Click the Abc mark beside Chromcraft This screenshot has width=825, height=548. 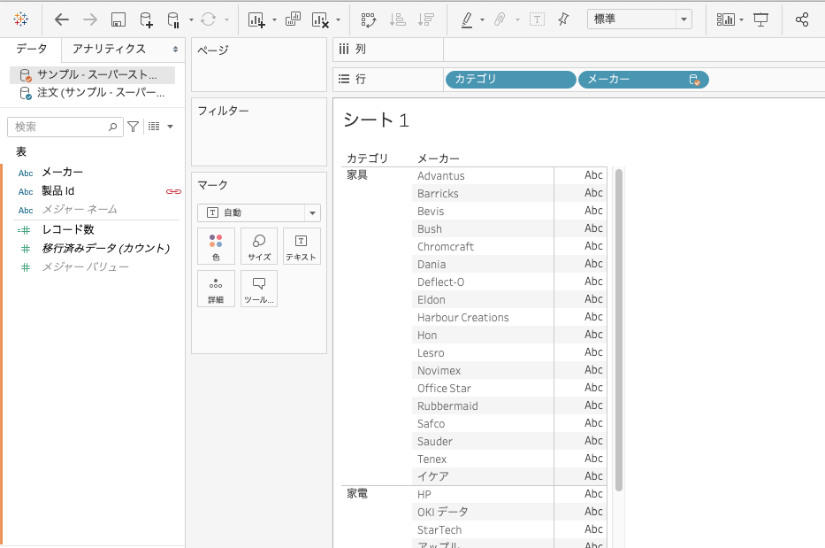pyautogui.click(x=593, y=246)
